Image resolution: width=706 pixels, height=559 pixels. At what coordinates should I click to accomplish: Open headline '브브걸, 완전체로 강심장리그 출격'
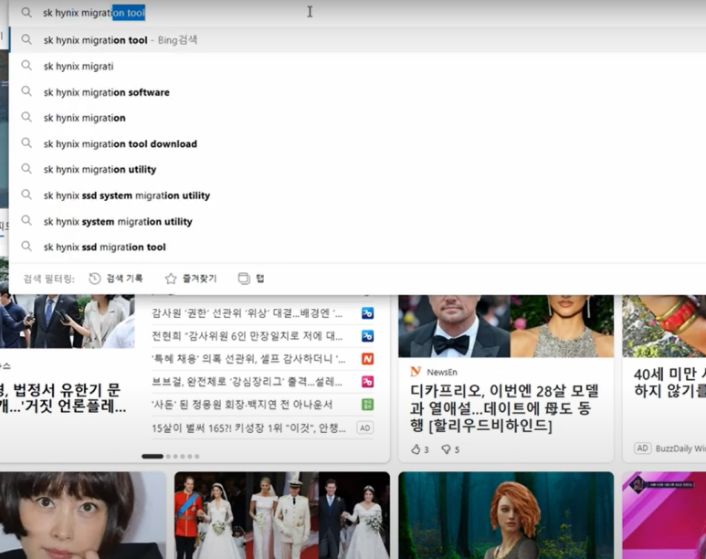click(247, 382)
